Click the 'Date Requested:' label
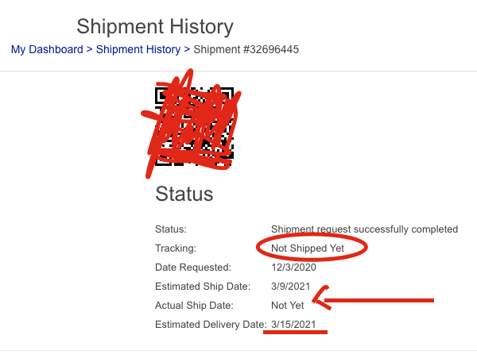This screenshot has height=358, width=477. pyautogui.click(x=193, y=268)
